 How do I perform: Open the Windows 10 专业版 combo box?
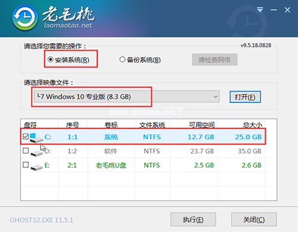[x=127, y=96]
